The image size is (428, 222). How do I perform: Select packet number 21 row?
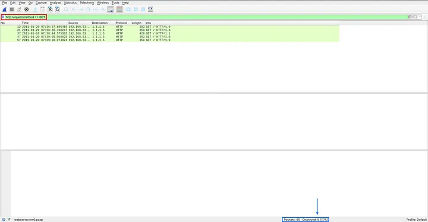coord(169,30)
